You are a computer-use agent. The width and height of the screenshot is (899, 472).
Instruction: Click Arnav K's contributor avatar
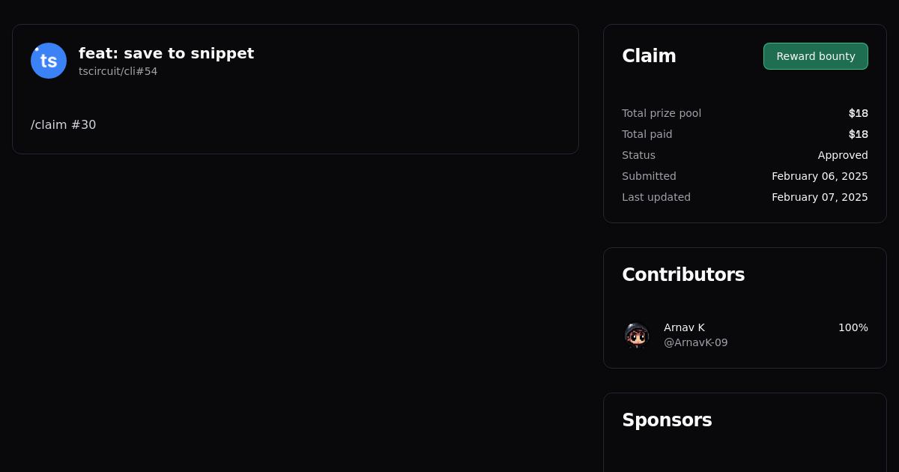637,335
